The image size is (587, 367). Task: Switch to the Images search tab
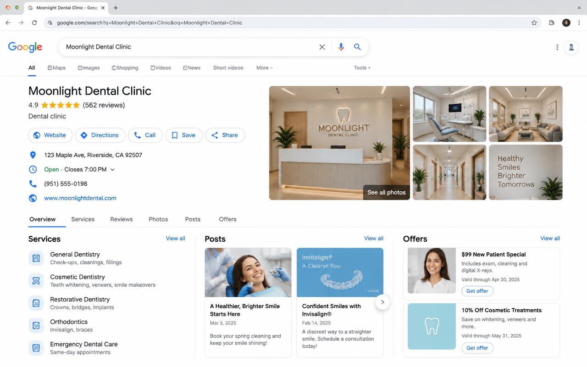pos(89,67)
